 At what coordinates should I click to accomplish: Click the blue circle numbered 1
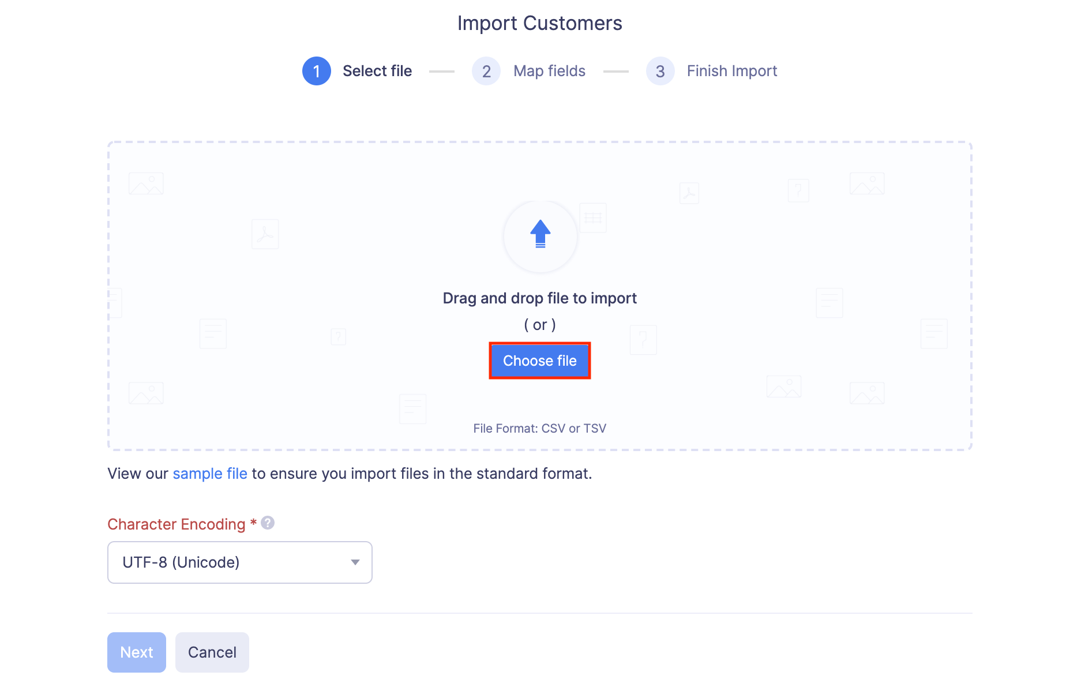click(316, 71)
